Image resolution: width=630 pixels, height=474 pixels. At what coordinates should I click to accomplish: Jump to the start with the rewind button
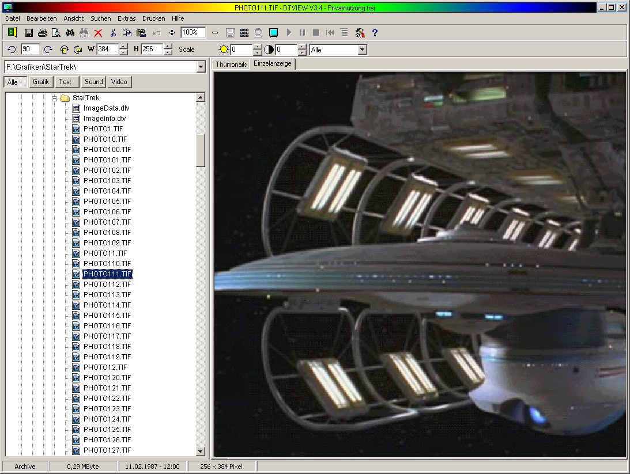click(x=330, y=33)
